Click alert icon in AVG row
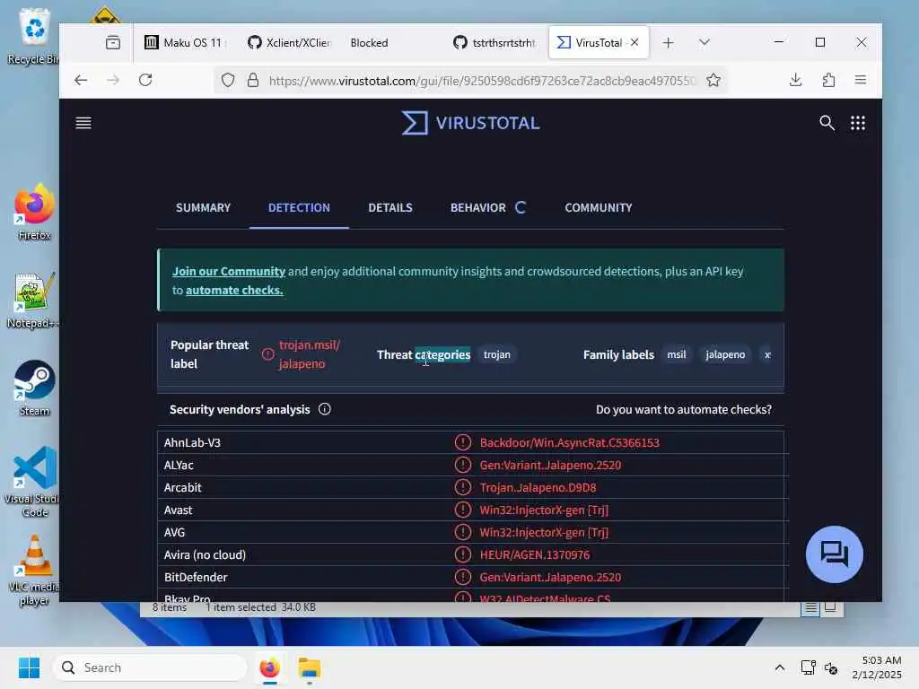 [463, 532]
